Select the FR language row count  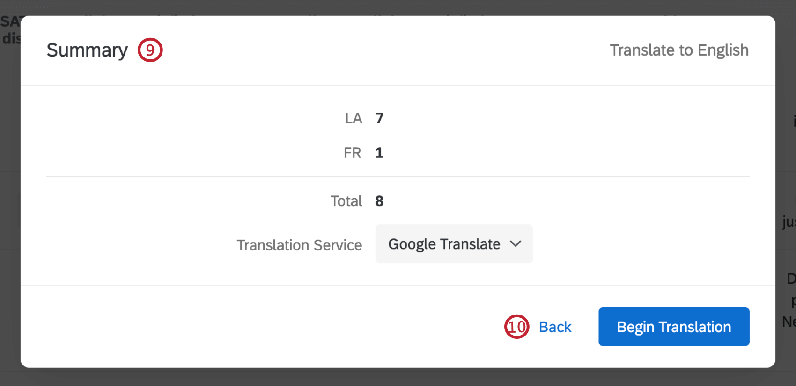tap(379, 152)
